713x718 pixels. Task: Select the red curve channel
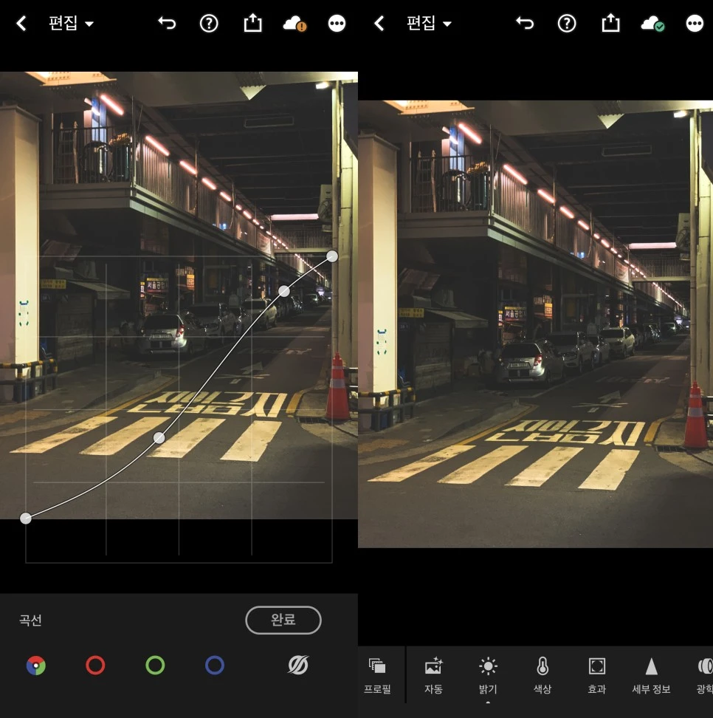tap(95, 666)
